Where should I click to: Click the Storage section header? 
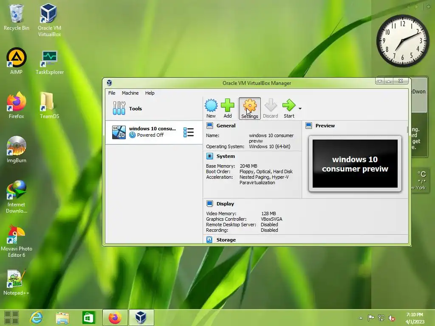tap(226, 240)
